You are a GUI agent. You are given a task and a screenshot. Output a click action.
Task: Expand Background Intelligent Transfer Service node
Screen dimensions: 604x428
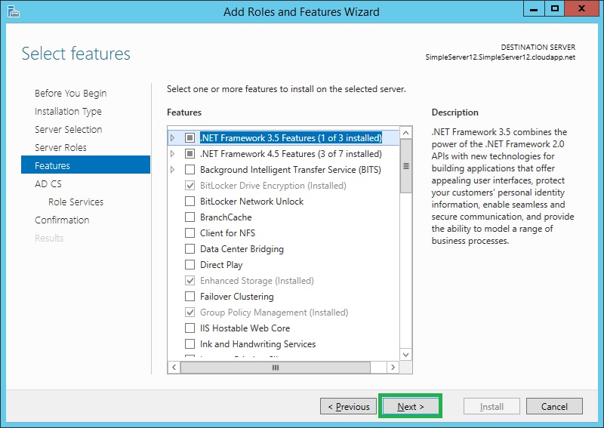click(x=173, y=170)
